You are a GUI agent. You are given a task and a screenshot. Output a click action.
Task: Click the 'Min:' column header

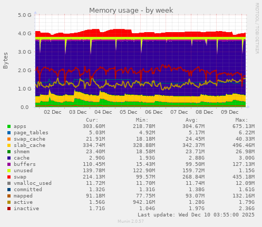[x=142, y=120]
